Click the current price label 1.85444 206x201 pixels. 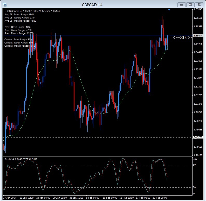click(x=198, y=36)
